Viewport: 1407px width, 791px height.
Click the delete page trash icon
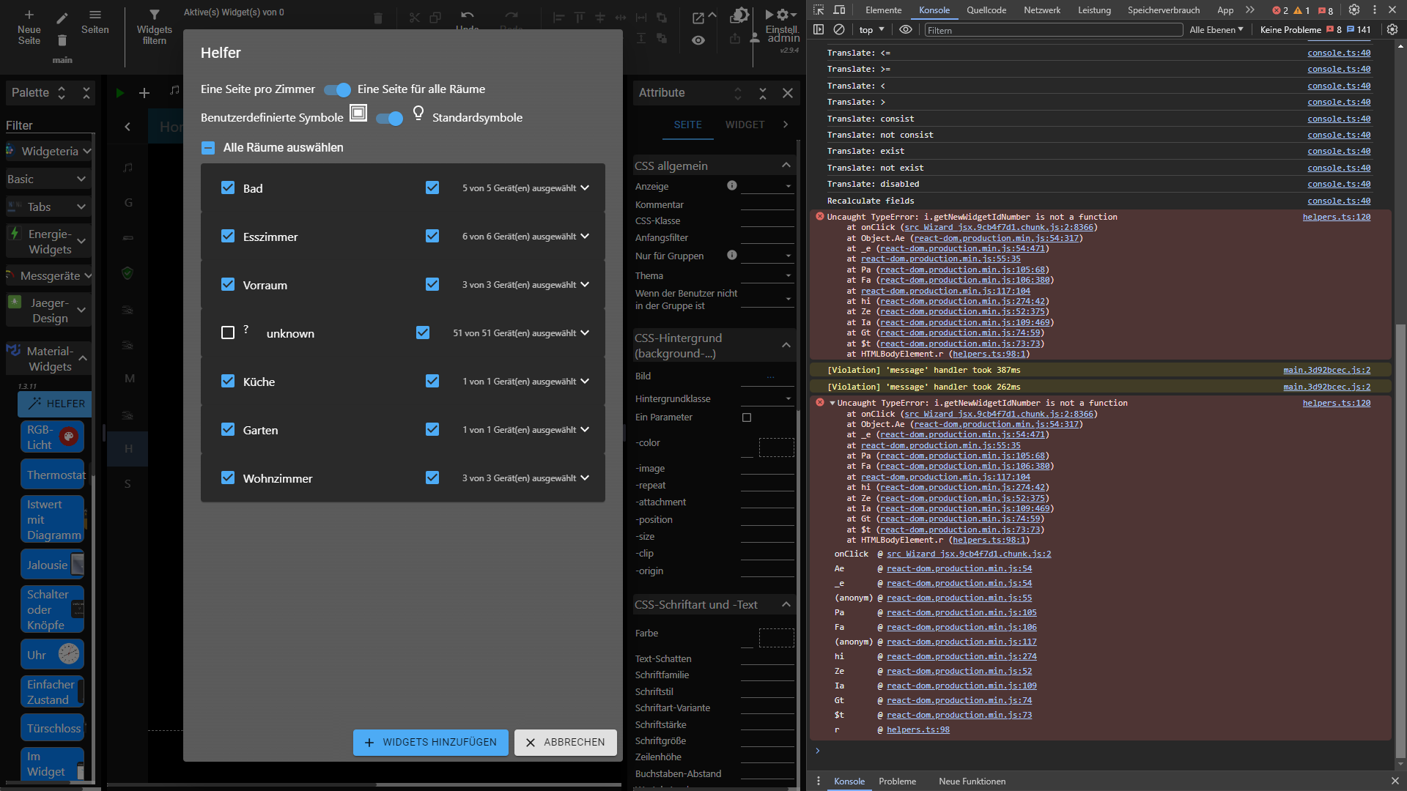[62, 41]
